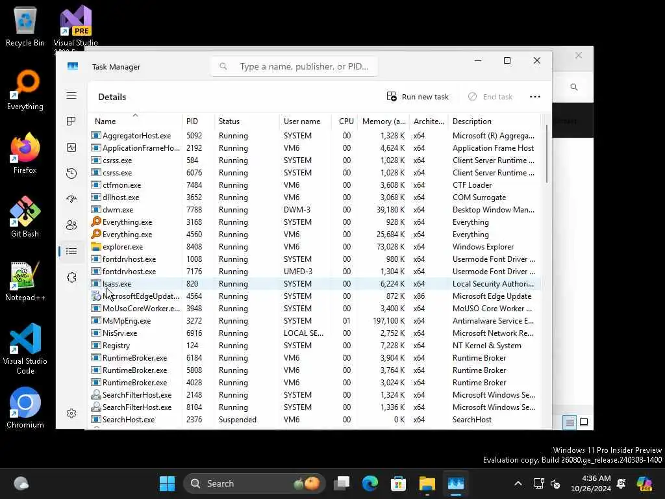665x499 pixels.
Task: Click the Everything.exe magnifier icon for PID 3168
Action: click(96, 222)
